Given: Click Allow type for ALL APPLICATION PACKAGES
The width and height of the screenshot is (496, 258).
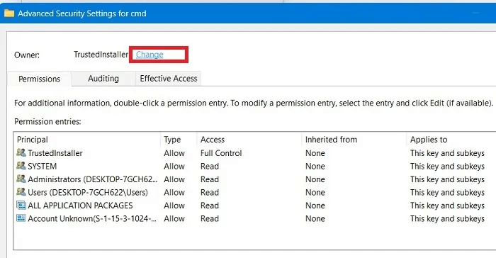Looking at the screenshot, I should coord(174,206).
